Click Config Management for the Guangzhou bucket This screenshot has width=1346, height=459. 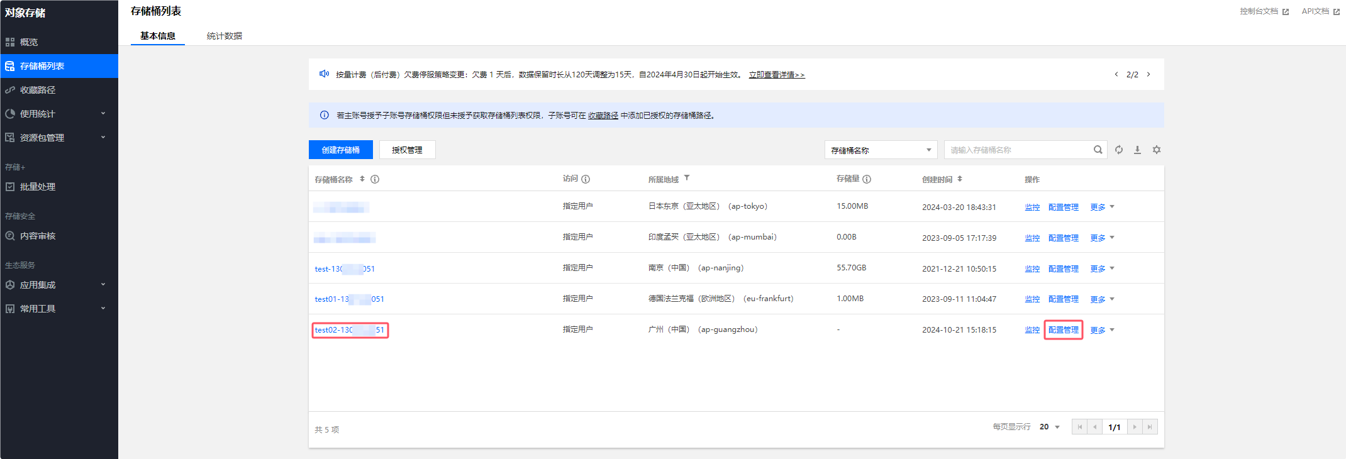[1063, 330]
